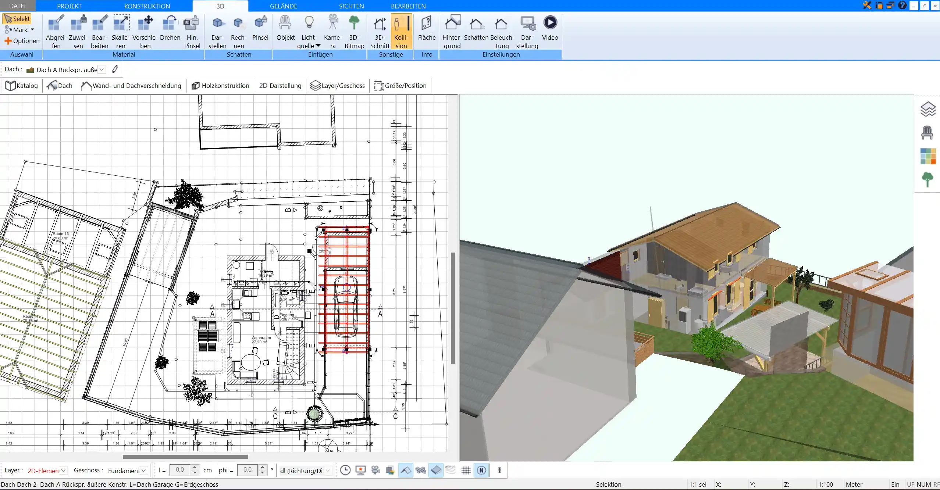
Task: Toggle the floor slab display button
Action: click(x=436, y=470)
